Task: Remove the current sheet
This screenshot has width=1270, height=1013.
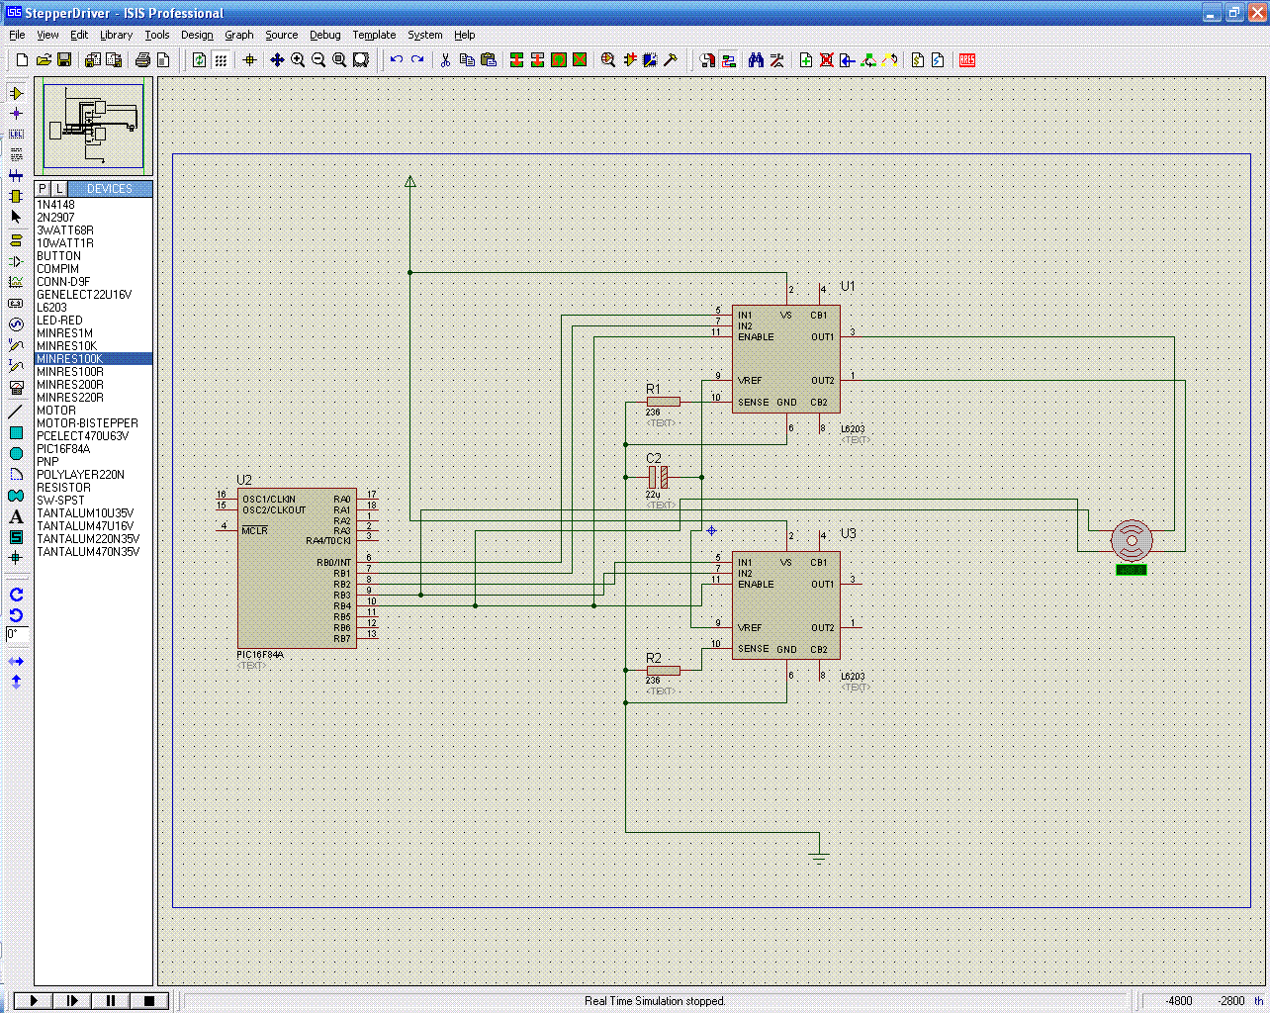Action: 827,60
